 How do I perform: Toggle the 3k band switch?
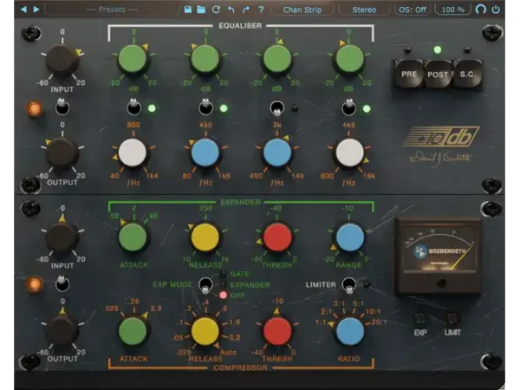pyautogui.click(x=277, y=109)
